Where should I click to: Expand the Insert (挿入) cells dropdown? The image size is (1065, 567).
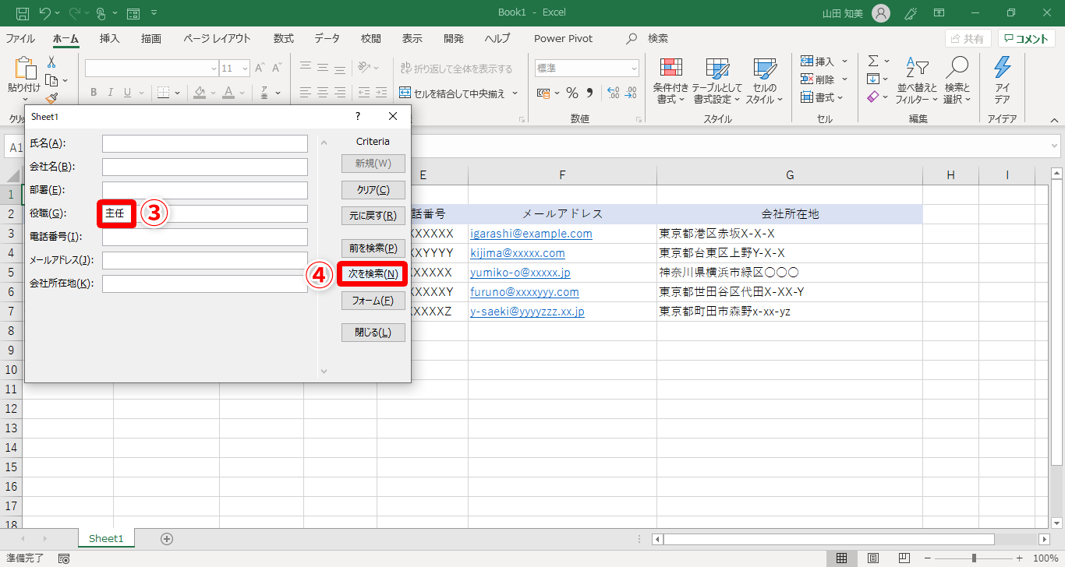(x=845, y=61)
